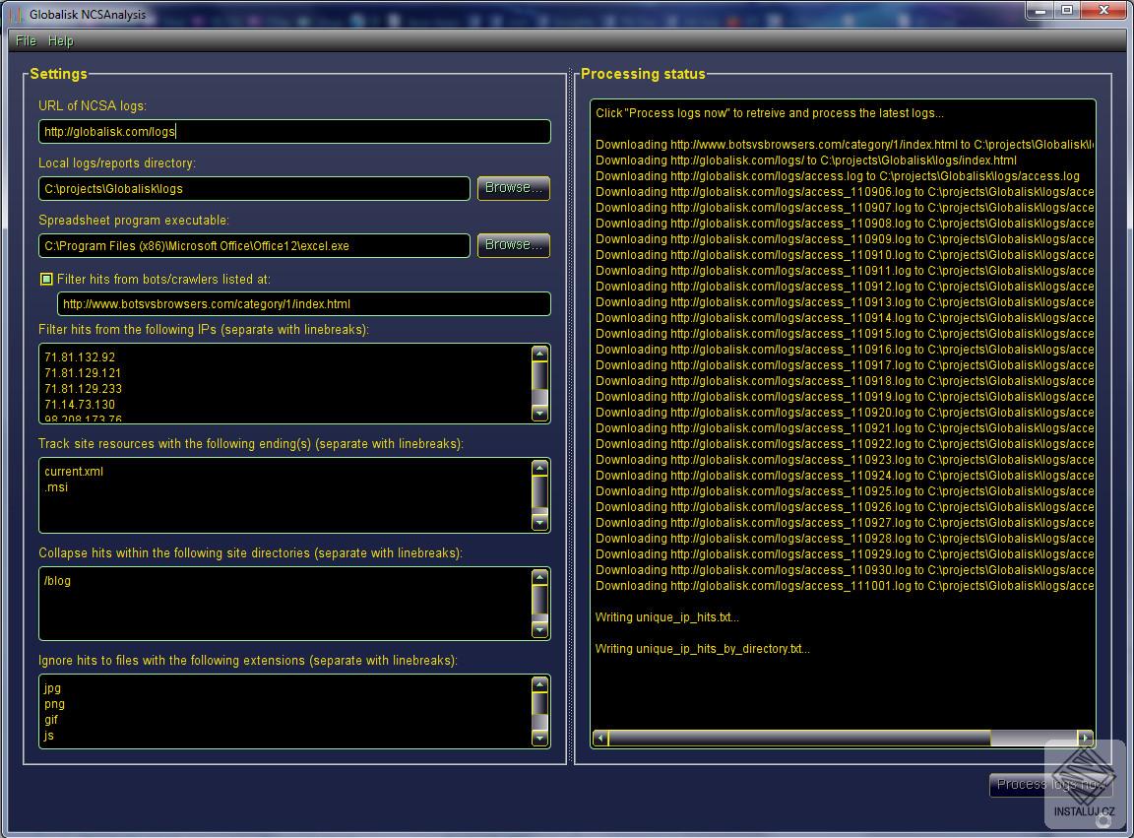1134x838 pixels.
Task: Toggle Filter hits from bots/crawlers checkbox
Action: point(46,279)
